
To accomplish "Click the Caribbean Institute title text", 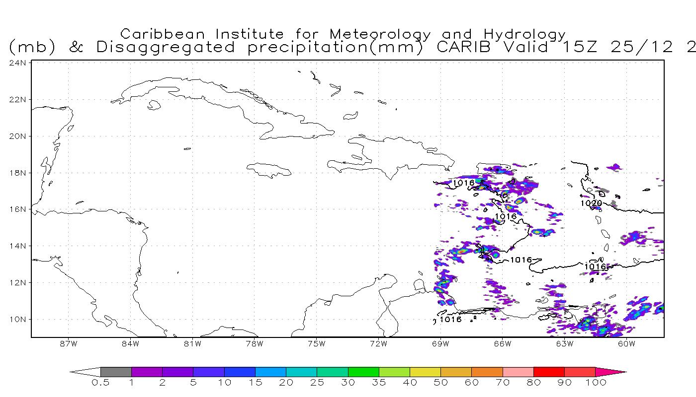I will [343, 34].
